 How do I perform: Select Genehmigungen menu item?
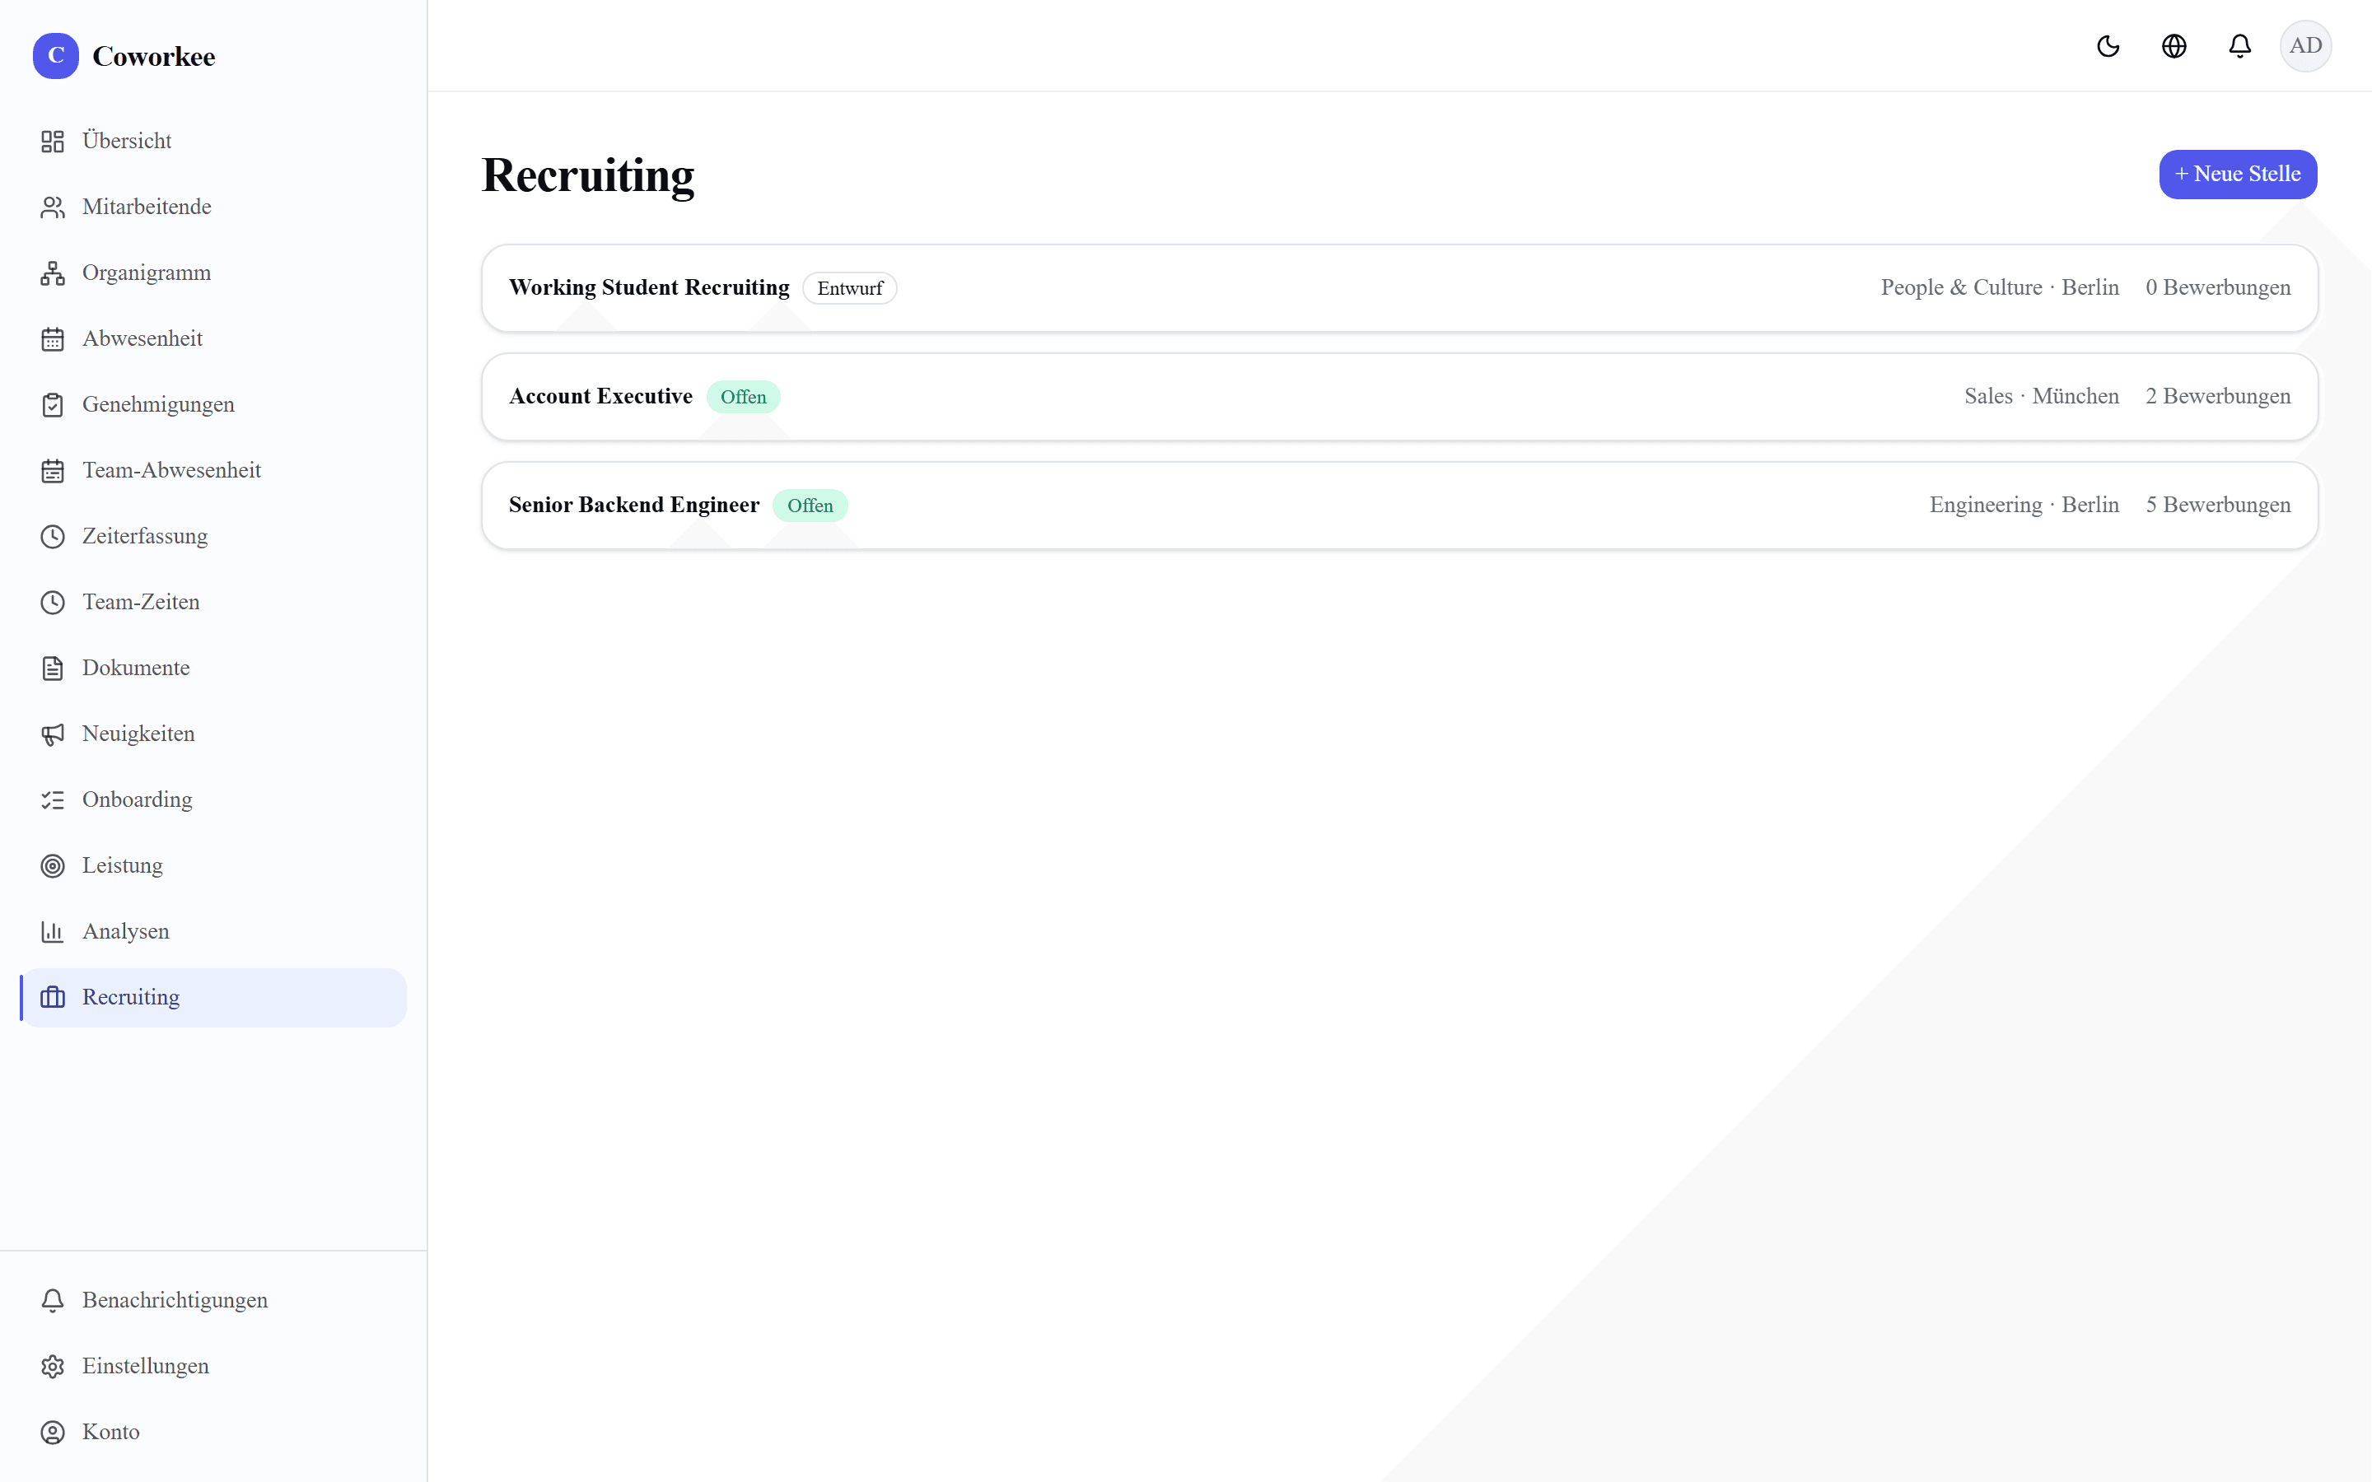click(x=213, y=403)
